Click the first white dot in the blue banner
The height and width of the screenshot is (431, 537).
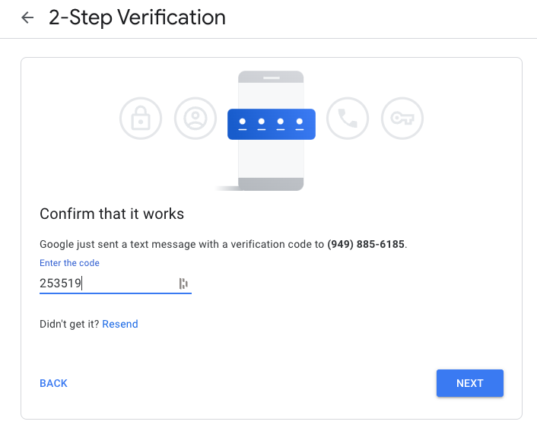click(x=243, y=122)
